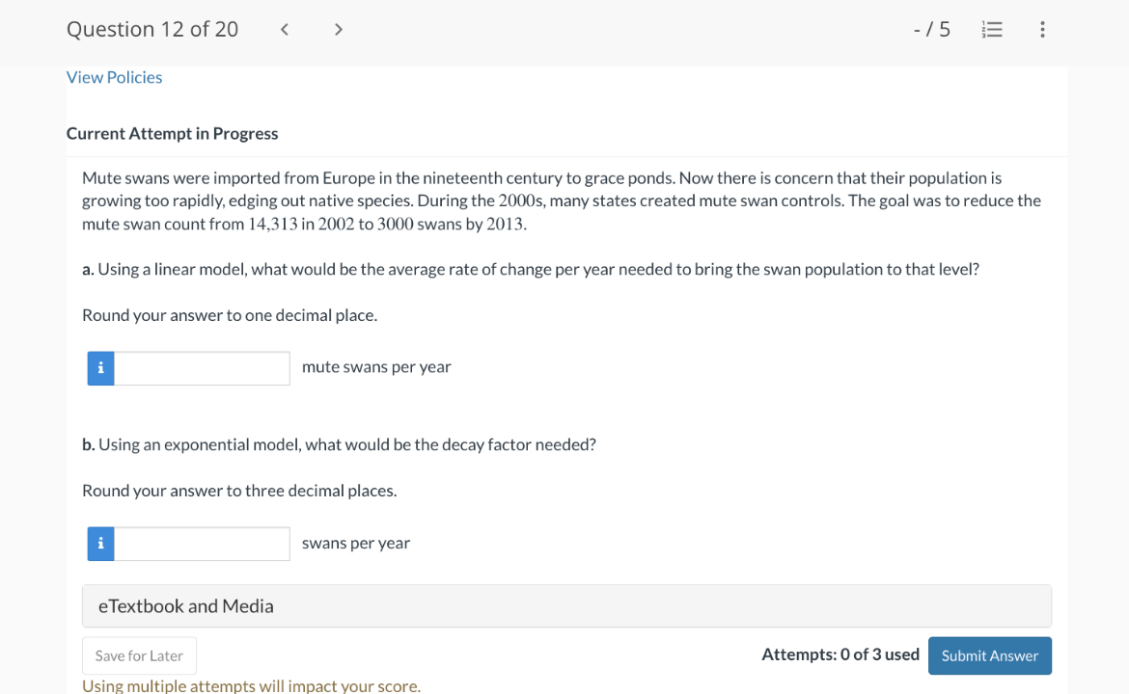This screenshot has height=694, width=1129.
Task: Open the View Policies link
Action: [115, 77]
